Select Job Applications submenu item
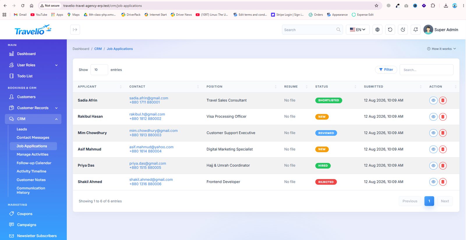Viewport: 466px width, 240px height. tap(33, 146)
